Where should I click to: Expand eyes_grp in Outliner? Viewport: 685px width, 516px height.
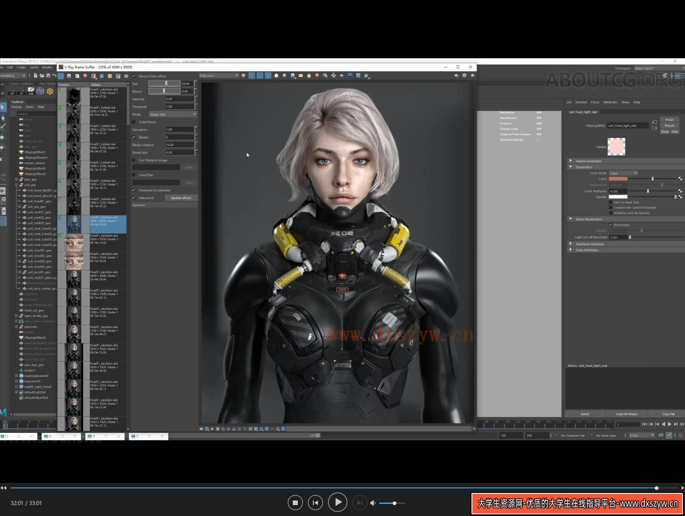pos(16,179)
